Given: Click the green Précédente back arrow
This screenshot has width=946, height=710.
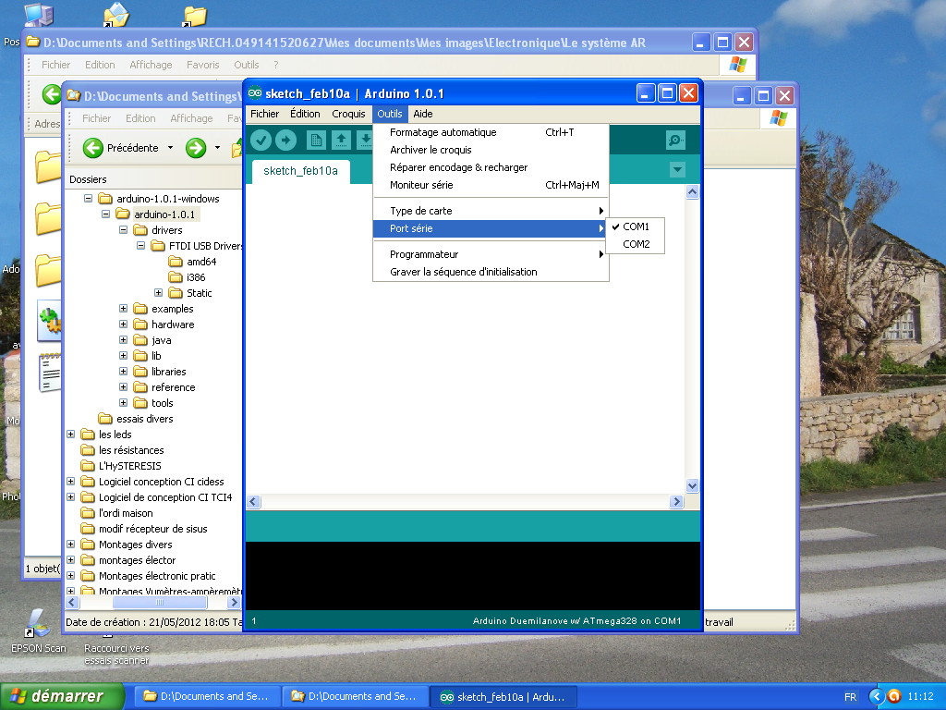Looking at the screenshot, I should click(x=92, y=148).
